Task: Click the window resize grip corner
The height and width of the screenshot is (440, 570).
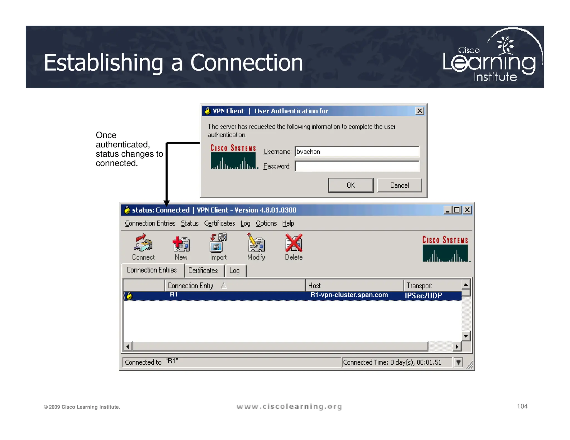Action: [x=470, y=365]
